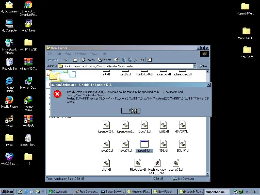This screenshot has width=260, height=195.
Task: Open the Help menu
Action: [x=103, y=54]
